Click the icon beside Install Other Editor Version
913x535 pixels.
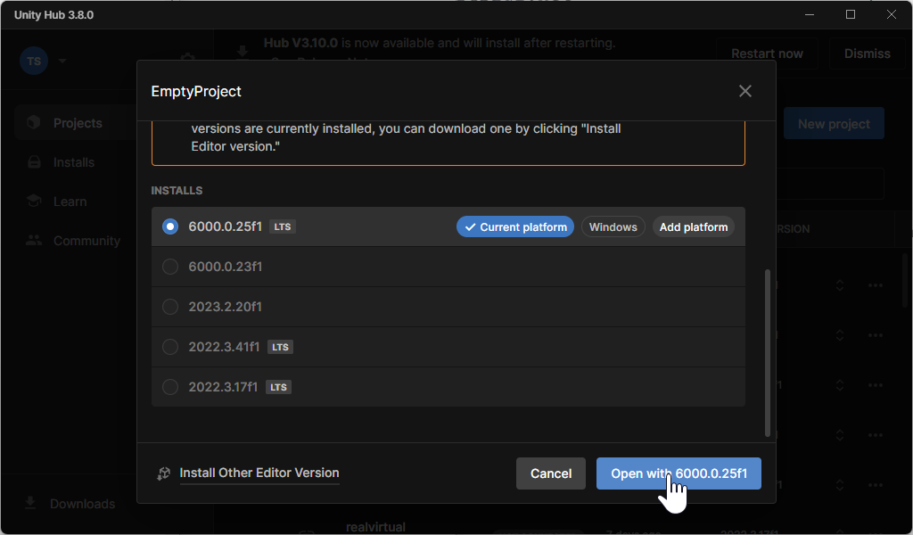click(x=163, y=473)
